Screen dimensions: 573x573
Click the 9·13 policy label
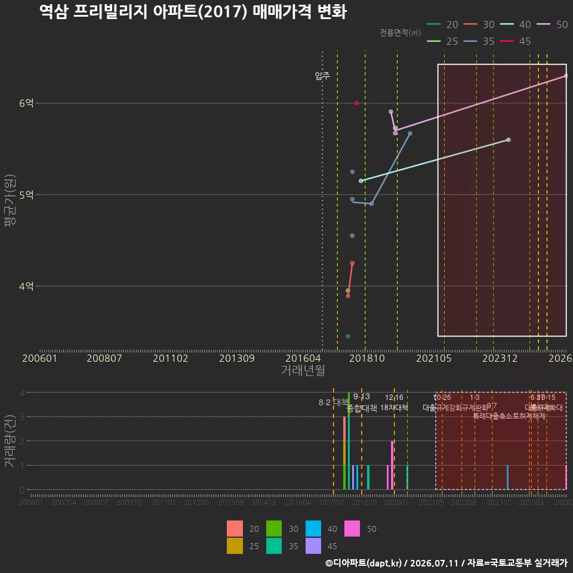[x=362, y=396]
